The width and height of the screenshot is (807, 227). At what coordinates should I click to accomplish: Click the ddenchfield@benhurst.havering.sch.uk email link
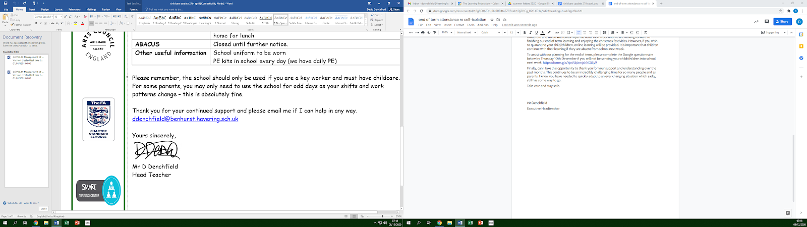coord(185,119)
